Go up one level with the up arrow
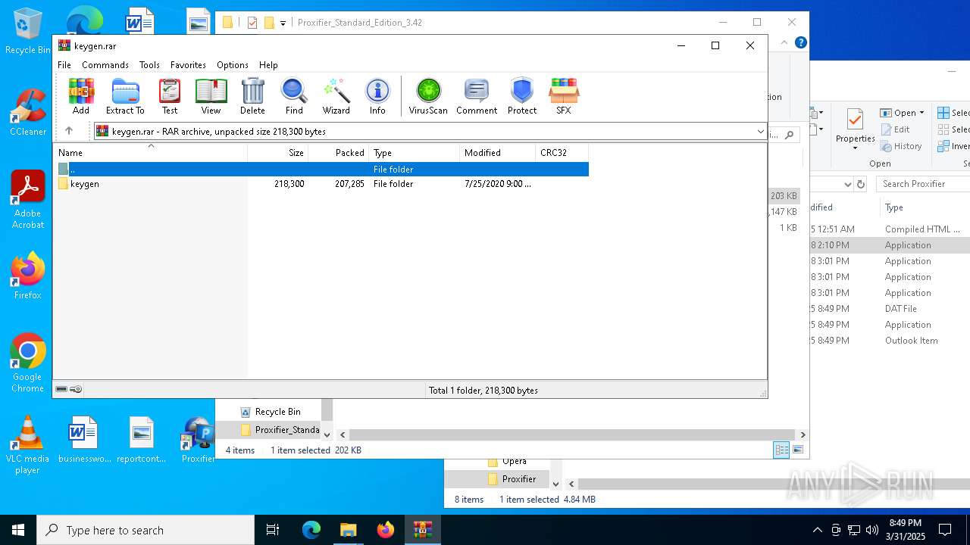Screen dimensions: 970x545 pos(69,131)
